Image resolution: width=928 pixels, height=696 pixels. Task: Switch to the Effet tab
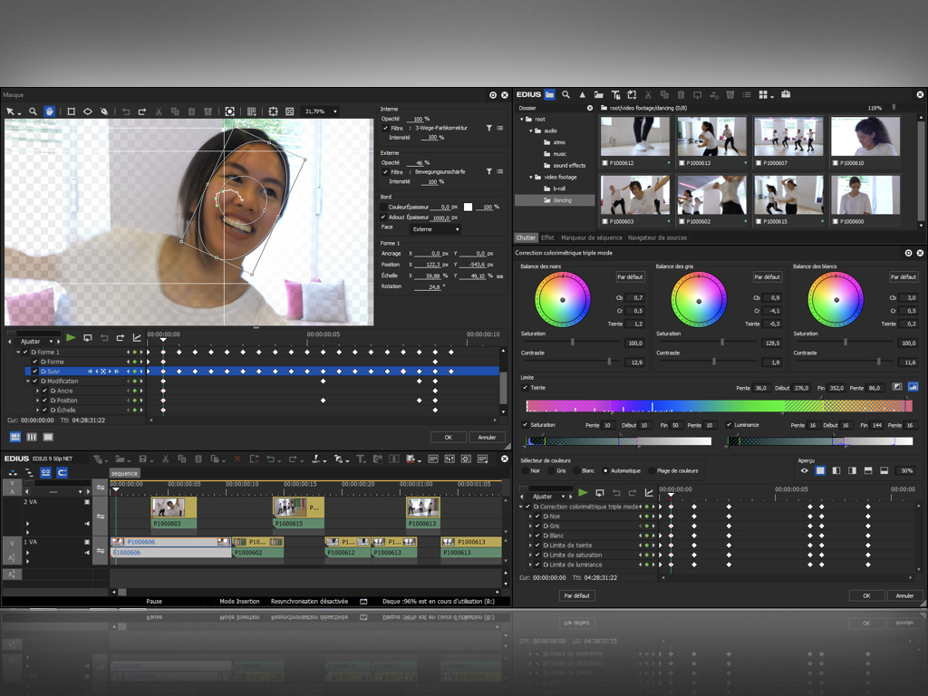tap(547, 237)
